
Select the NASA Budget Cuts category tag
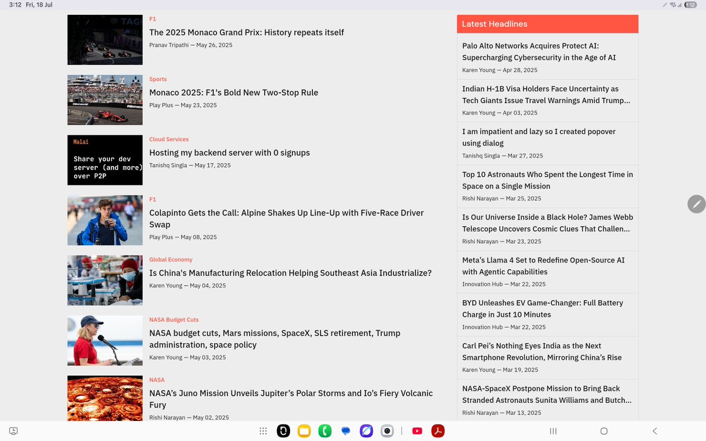pyautogui.click(x=174, y=319)
